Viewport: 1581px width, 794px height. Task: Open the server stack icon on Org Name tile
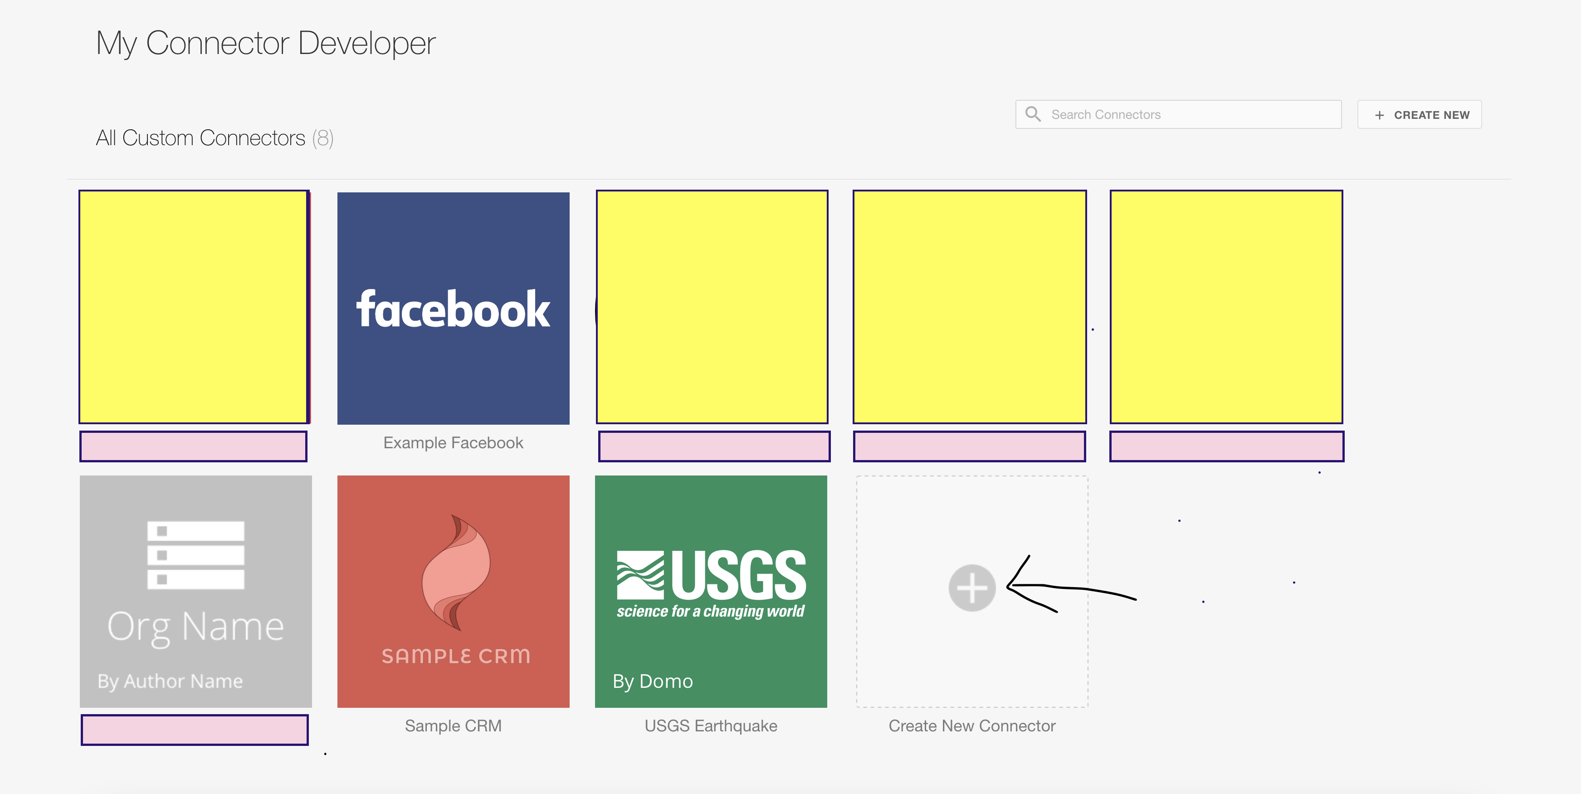click(195, 555)
